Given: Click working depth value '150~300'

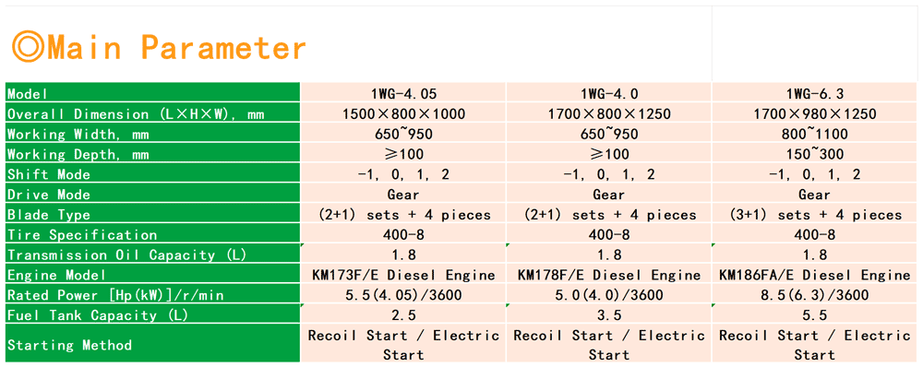Looking at the screenshot, I should [814, 154].
